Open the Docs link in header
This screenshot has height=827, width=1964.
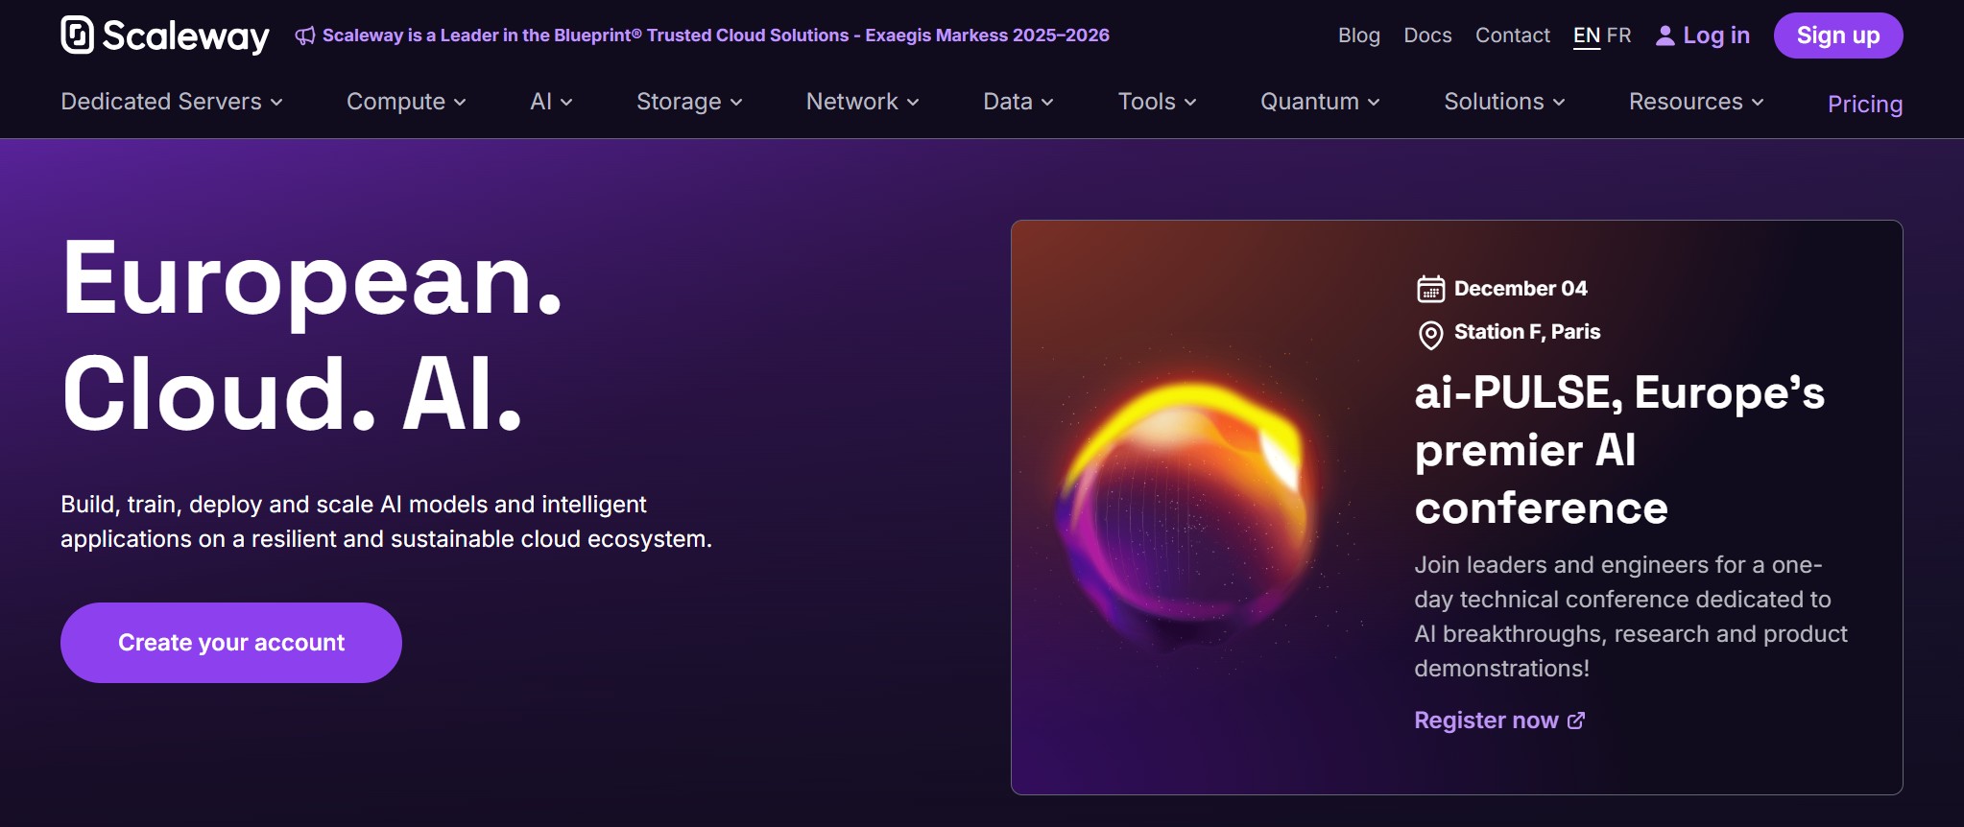[x=1427, y=35]
